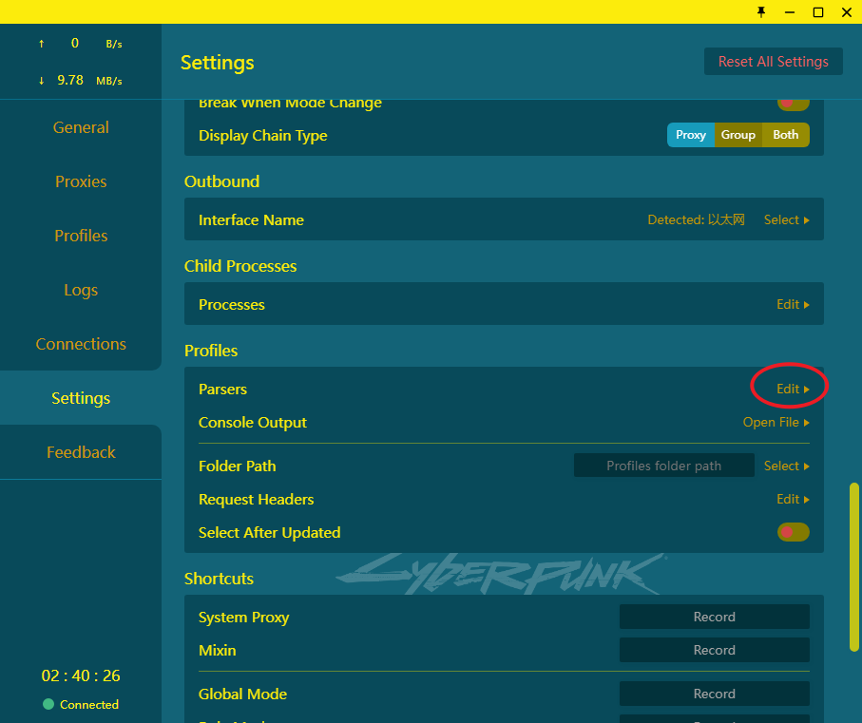The image size is (862, 723).
Task: Switch to the Connections page
Action: 81,344
